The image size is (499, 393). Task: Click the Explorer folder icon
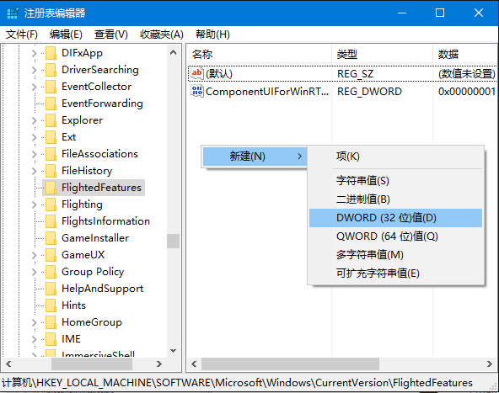(51, 120)
